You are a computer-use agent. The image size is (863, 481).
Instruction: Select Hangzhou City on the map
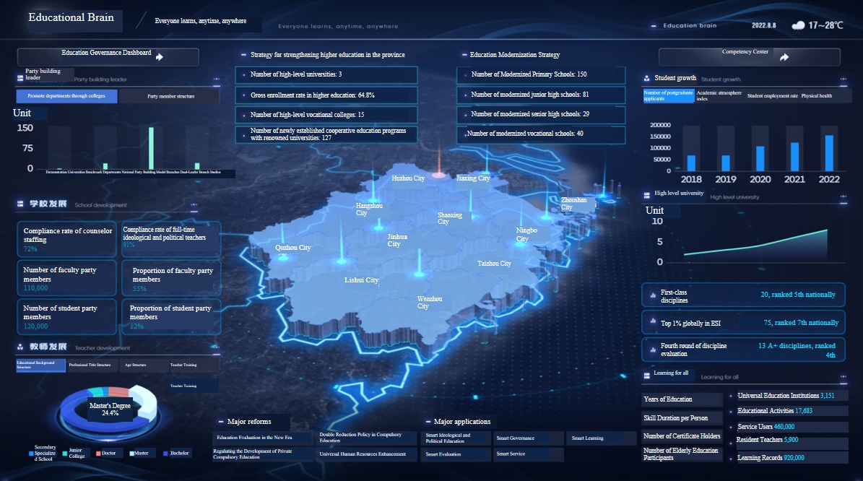tap(368, 209)
